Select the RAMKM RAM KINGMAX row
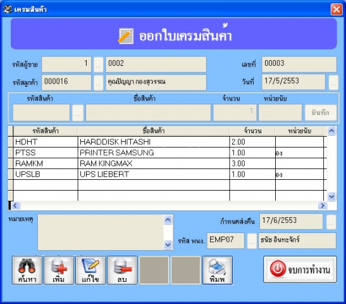 [167, 163]
